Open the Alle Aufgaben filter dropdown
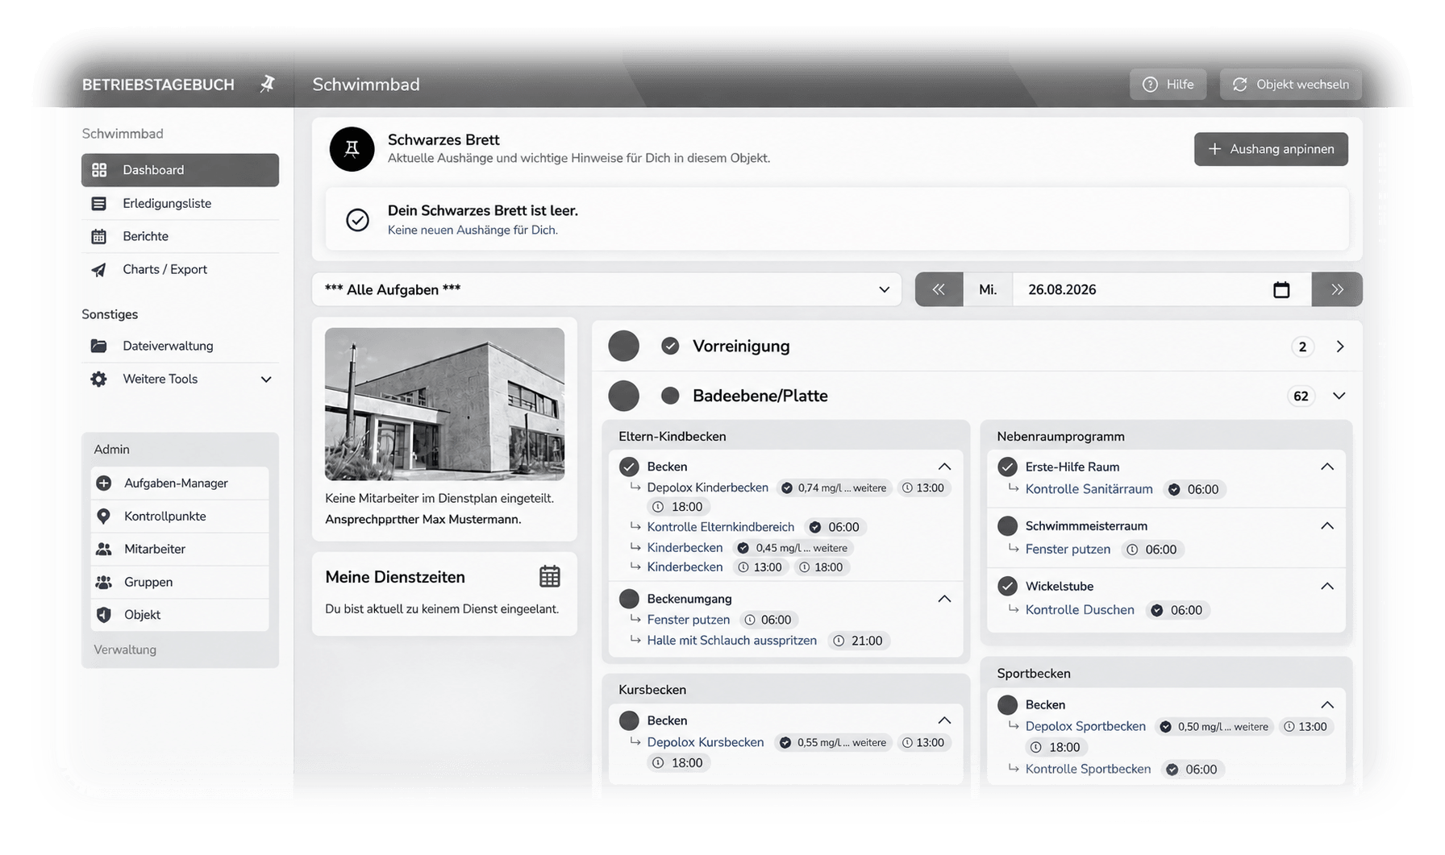 coord(606,289)
